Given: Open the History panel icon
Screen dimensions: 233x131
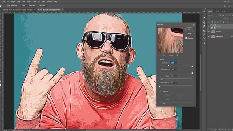Looking at the screenshot, I should [x=204, y=12].
